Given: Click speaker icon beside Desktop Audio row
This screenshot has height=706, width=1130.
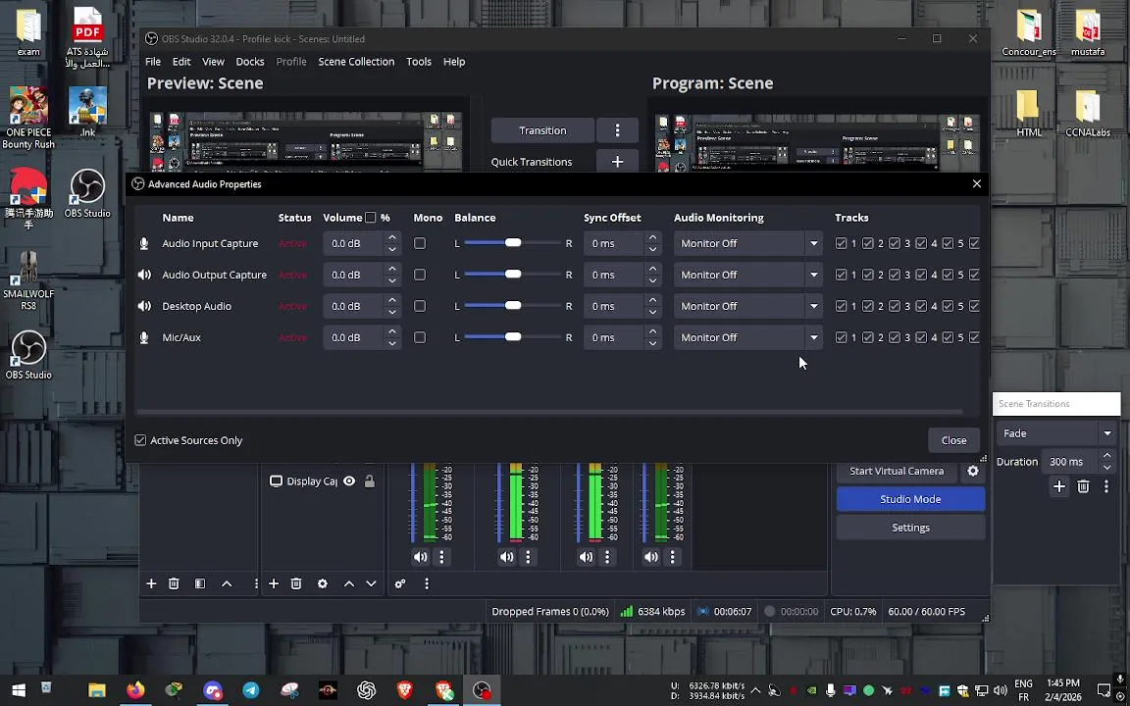Looking at the screenshot, I should click(144, 306).
